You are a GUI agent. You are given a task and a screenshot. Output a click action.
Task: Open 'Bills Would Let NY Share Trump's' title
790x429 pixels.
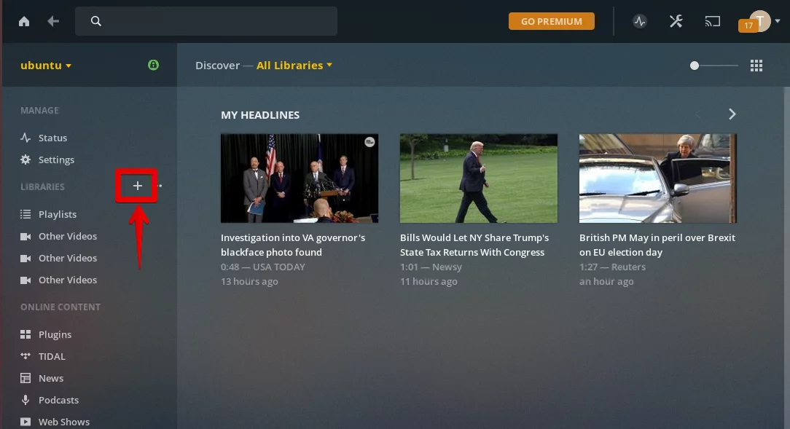click(x=474, y=245)
